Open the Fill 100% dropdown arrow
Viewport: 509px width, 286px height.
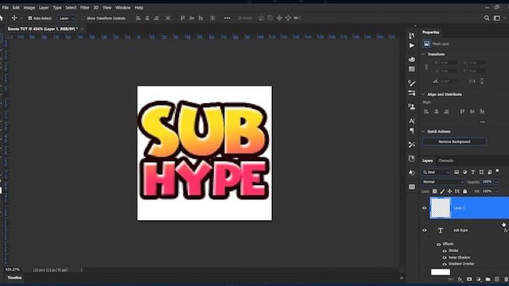[x=495, y=191]
